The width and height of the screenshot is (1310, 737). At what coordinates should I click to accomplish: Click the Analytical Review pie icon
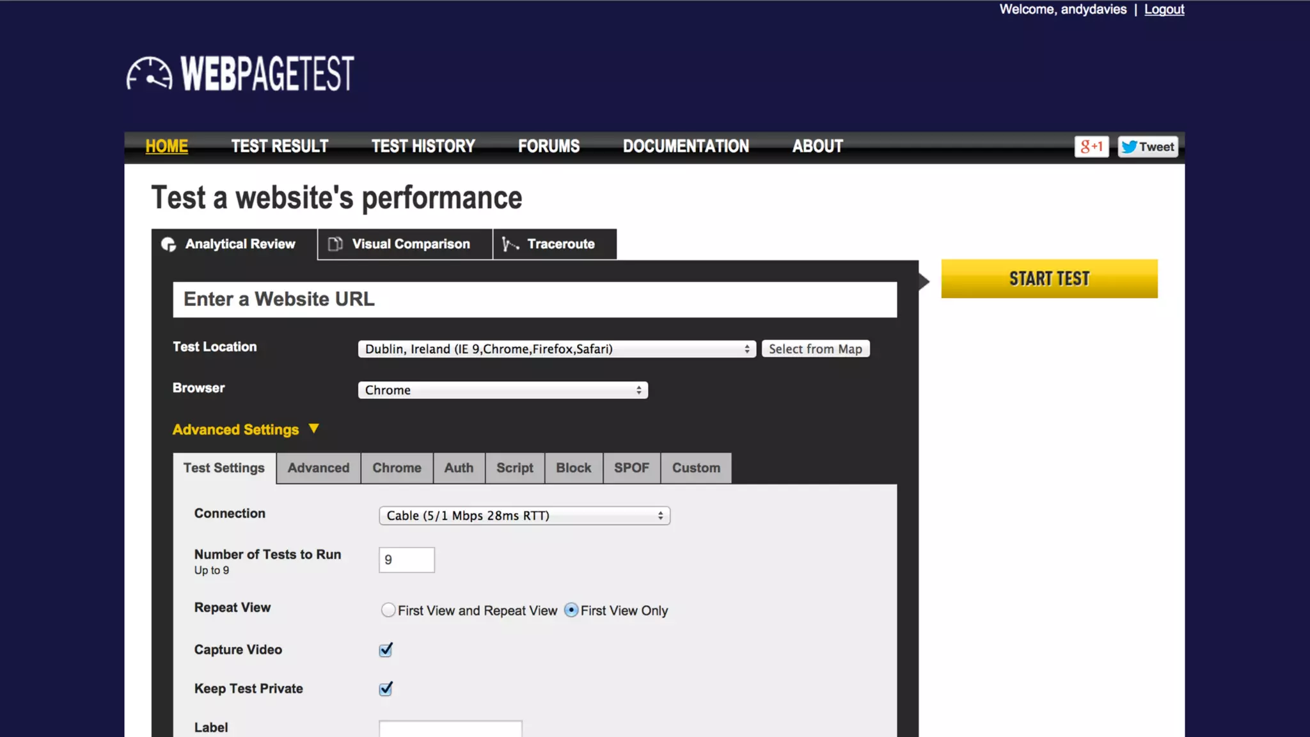pyautogui.click(x=168, y=244)
